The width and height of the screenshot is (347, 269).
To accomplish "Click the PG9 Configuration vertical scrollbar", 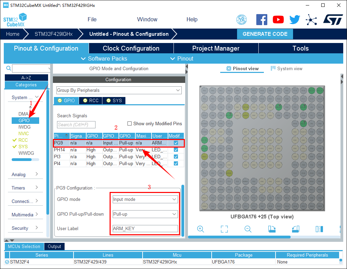I will click(x=183, y=211).
